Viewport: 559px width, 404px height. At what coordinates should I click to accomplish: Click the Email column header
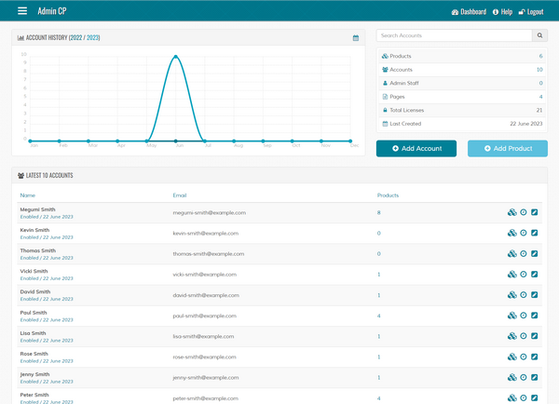pos(180,195)
